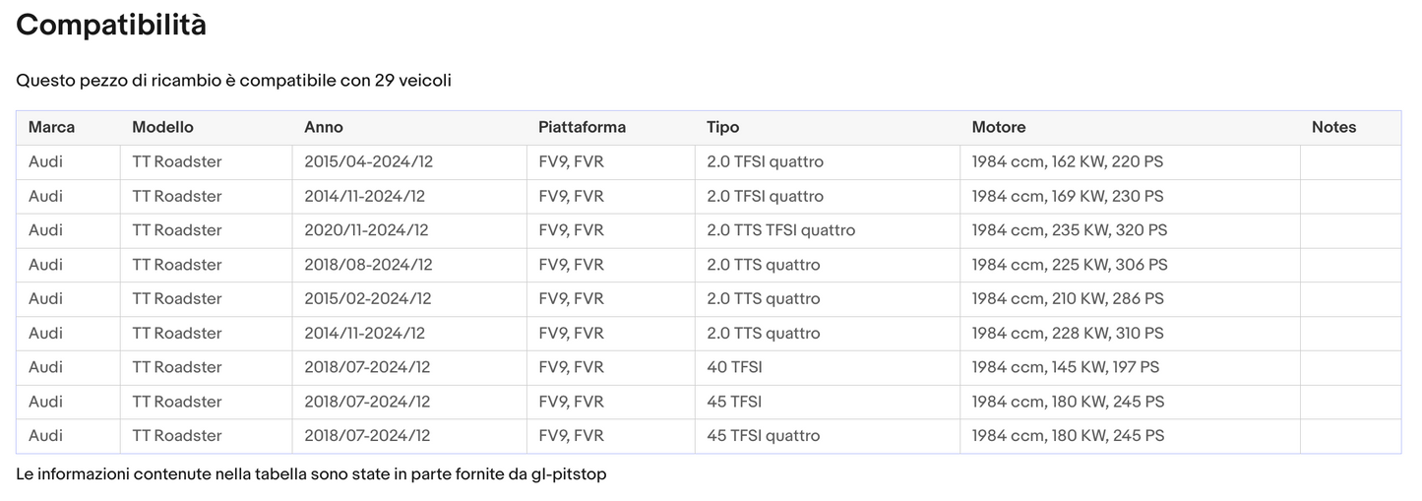Click the 145 KW, 197 PS engine cell

pos(1065,367)
